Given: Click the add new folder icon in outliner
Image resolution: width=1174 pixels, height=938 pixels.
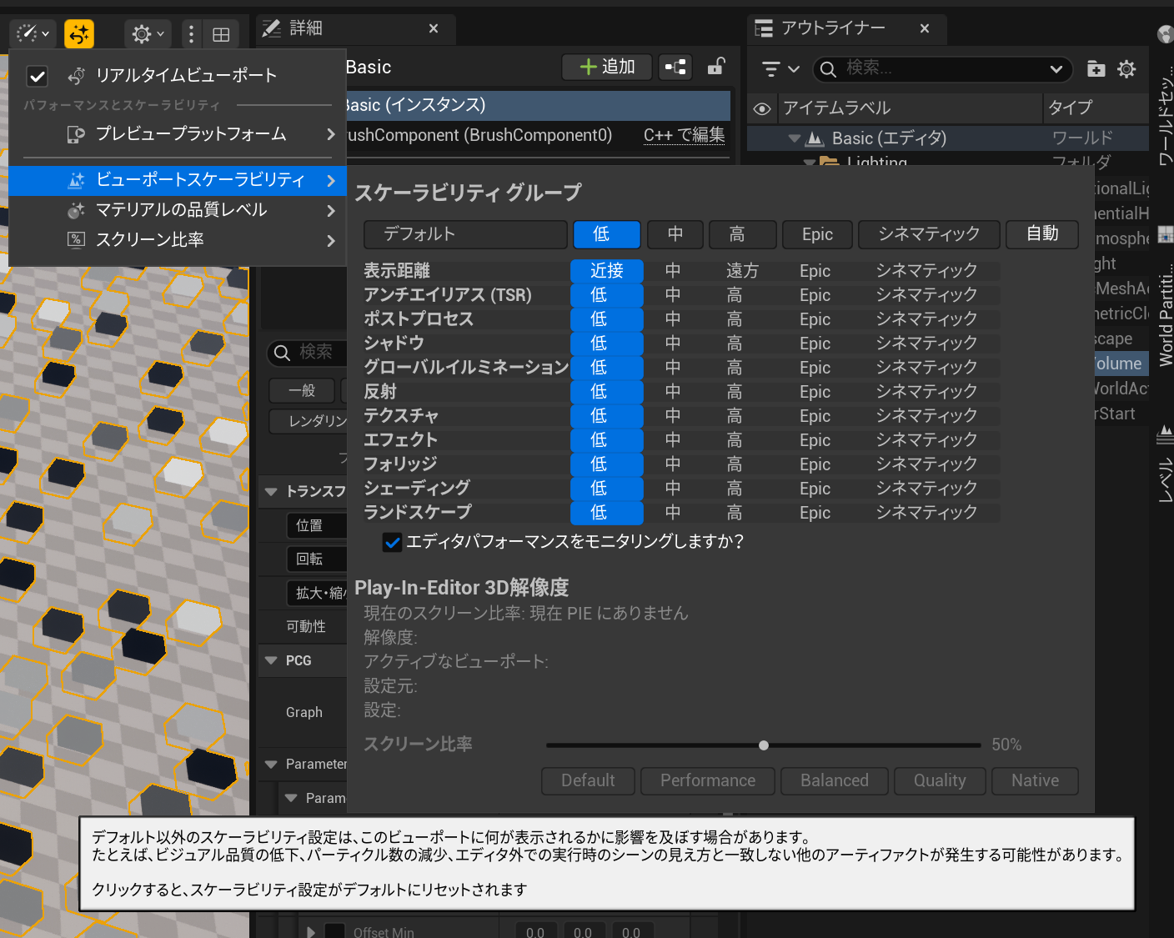Looking at the screenshot, I should tap(1096, 69).
